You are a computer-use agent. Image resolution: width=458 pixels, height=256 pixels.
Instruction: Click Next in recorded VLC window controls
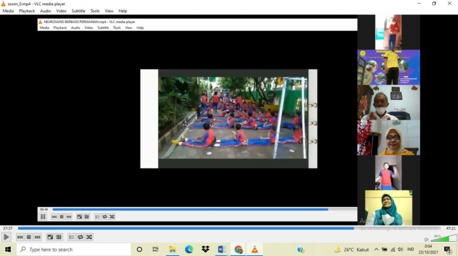pos(69,217)
